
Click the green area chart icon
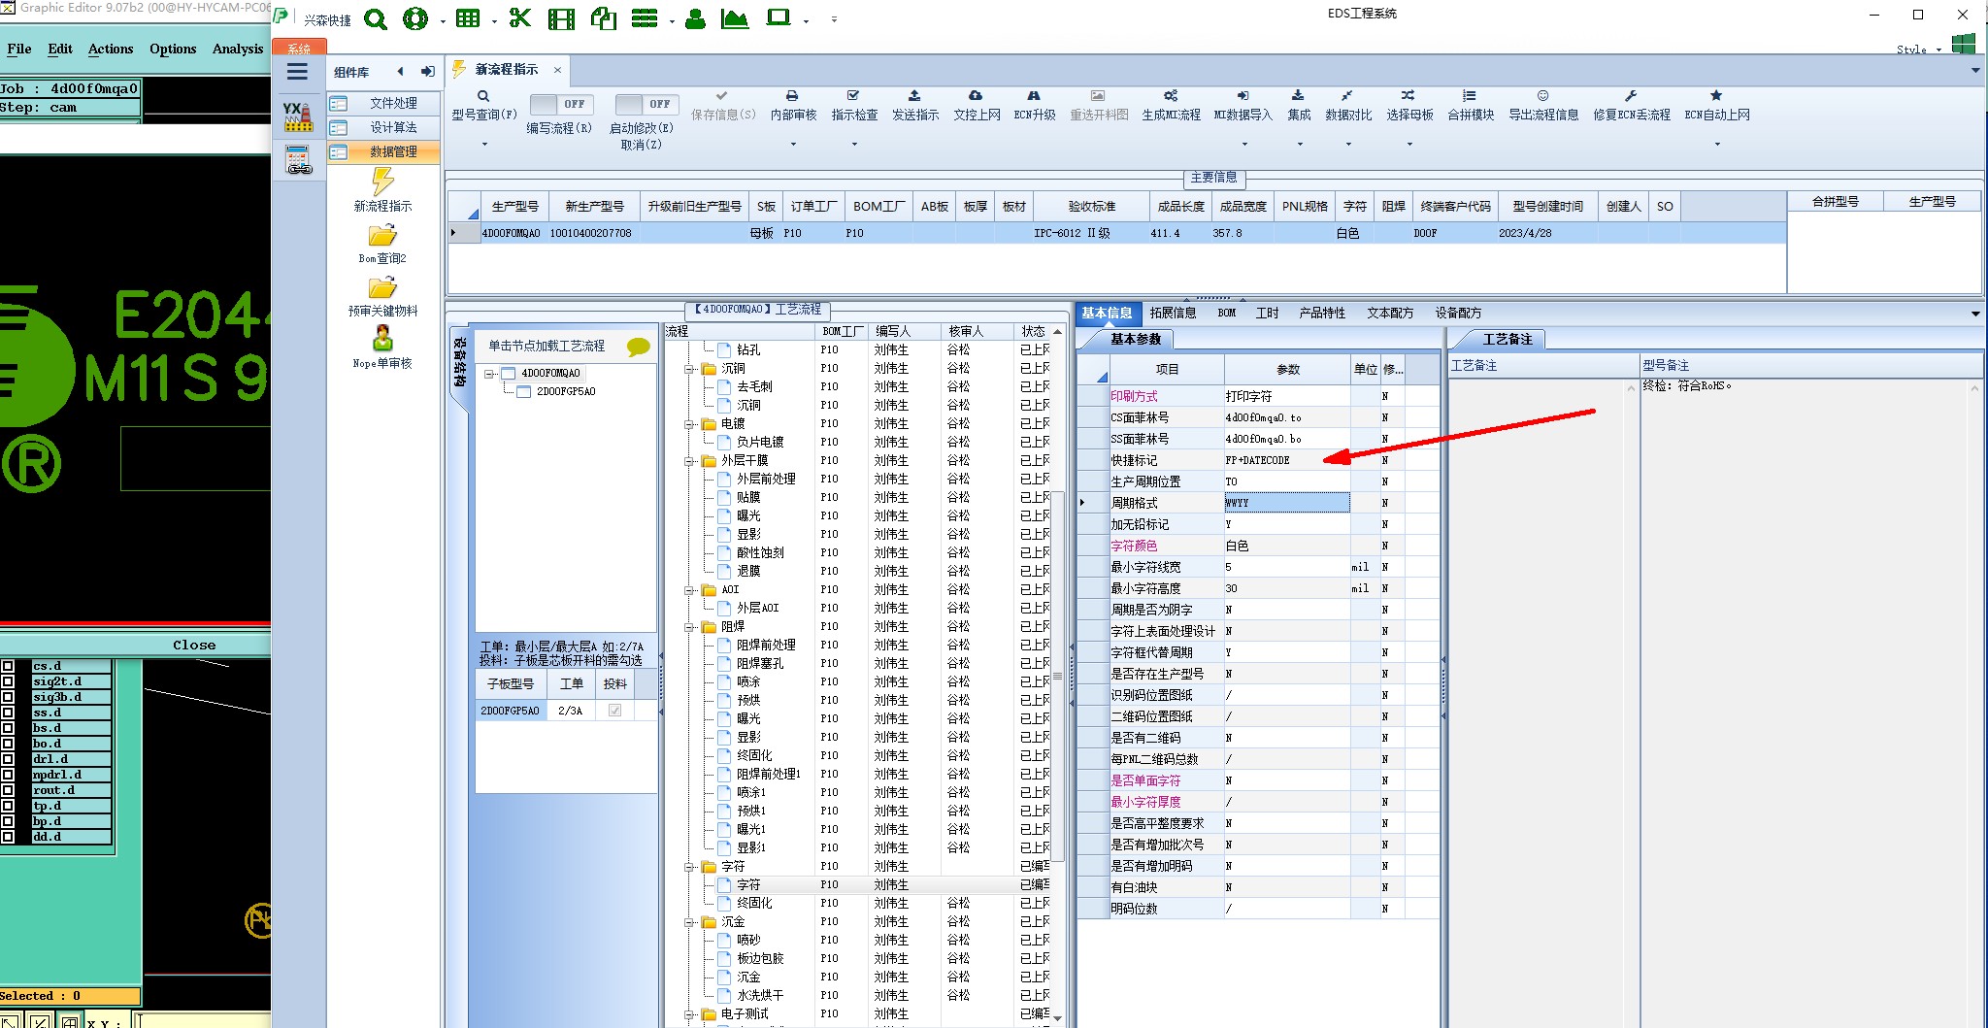tap(735, 18)
